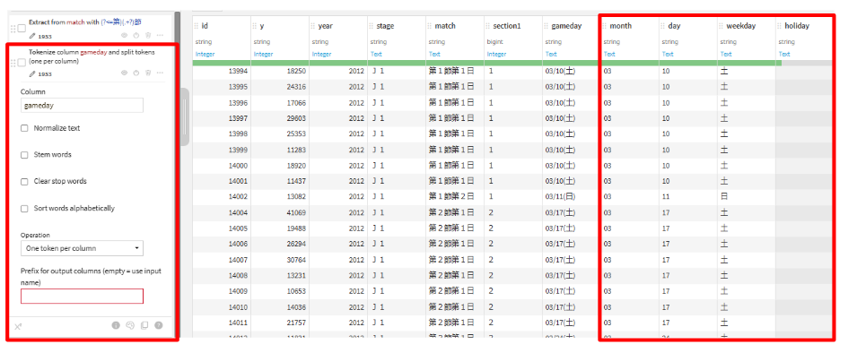Select the y cell with value 41069

pyautogui.click(x=280, y=212)
